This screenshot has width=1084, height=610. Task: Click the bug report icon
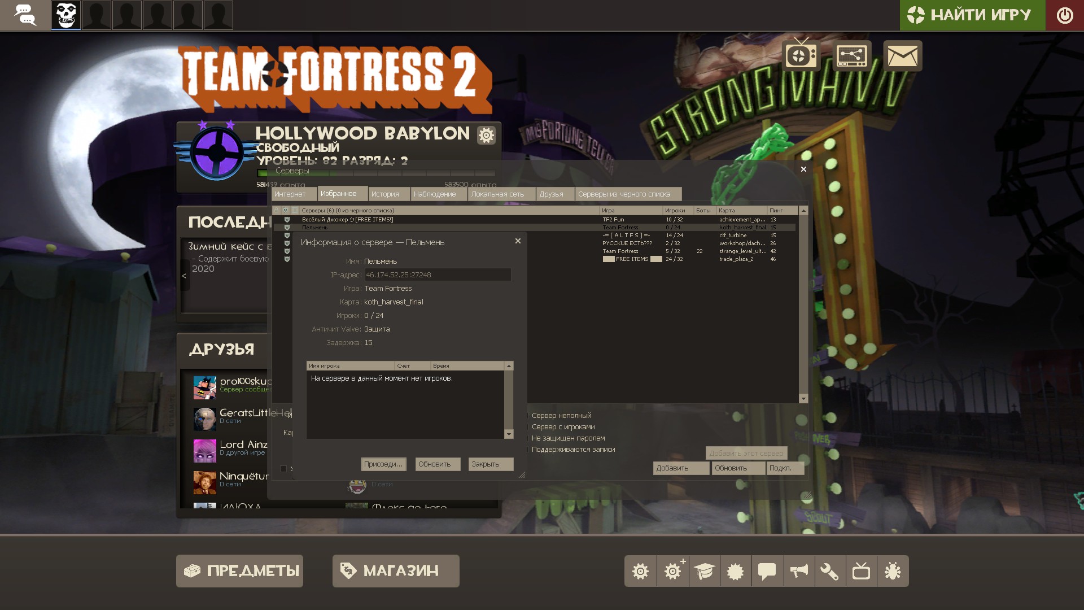[x=893, y=571]
